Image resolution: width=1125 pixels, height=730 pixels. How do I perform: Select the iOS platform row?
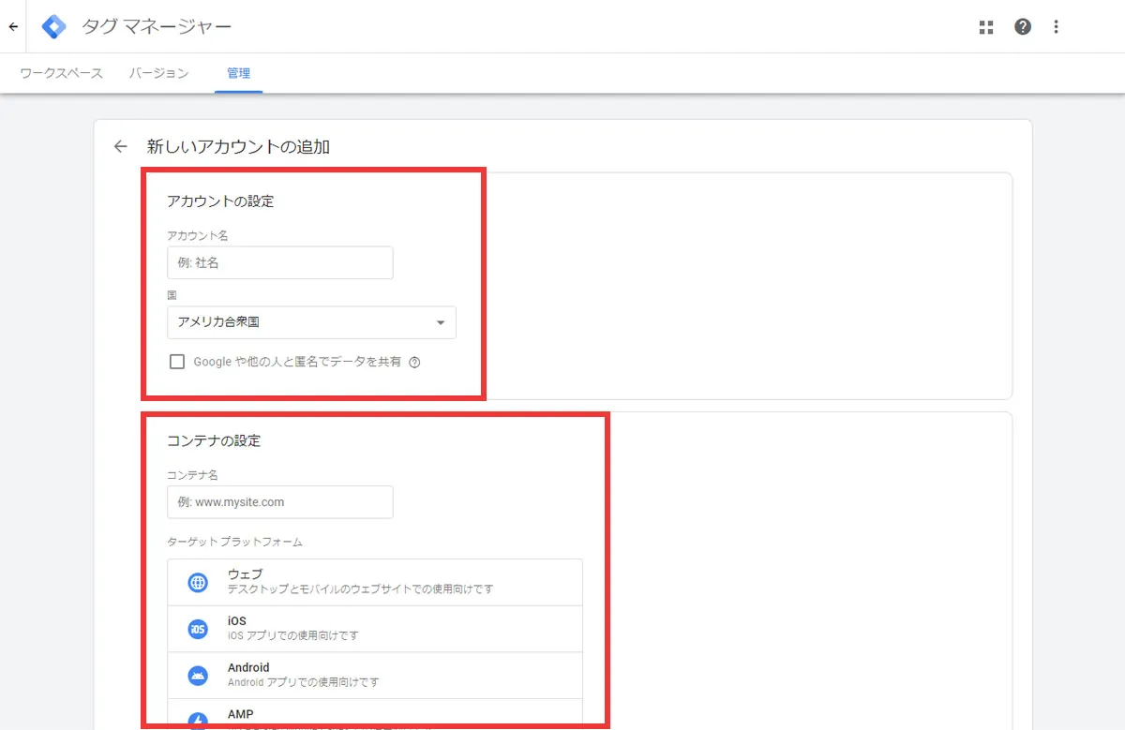pyautogui.click(x=375, y=628)
